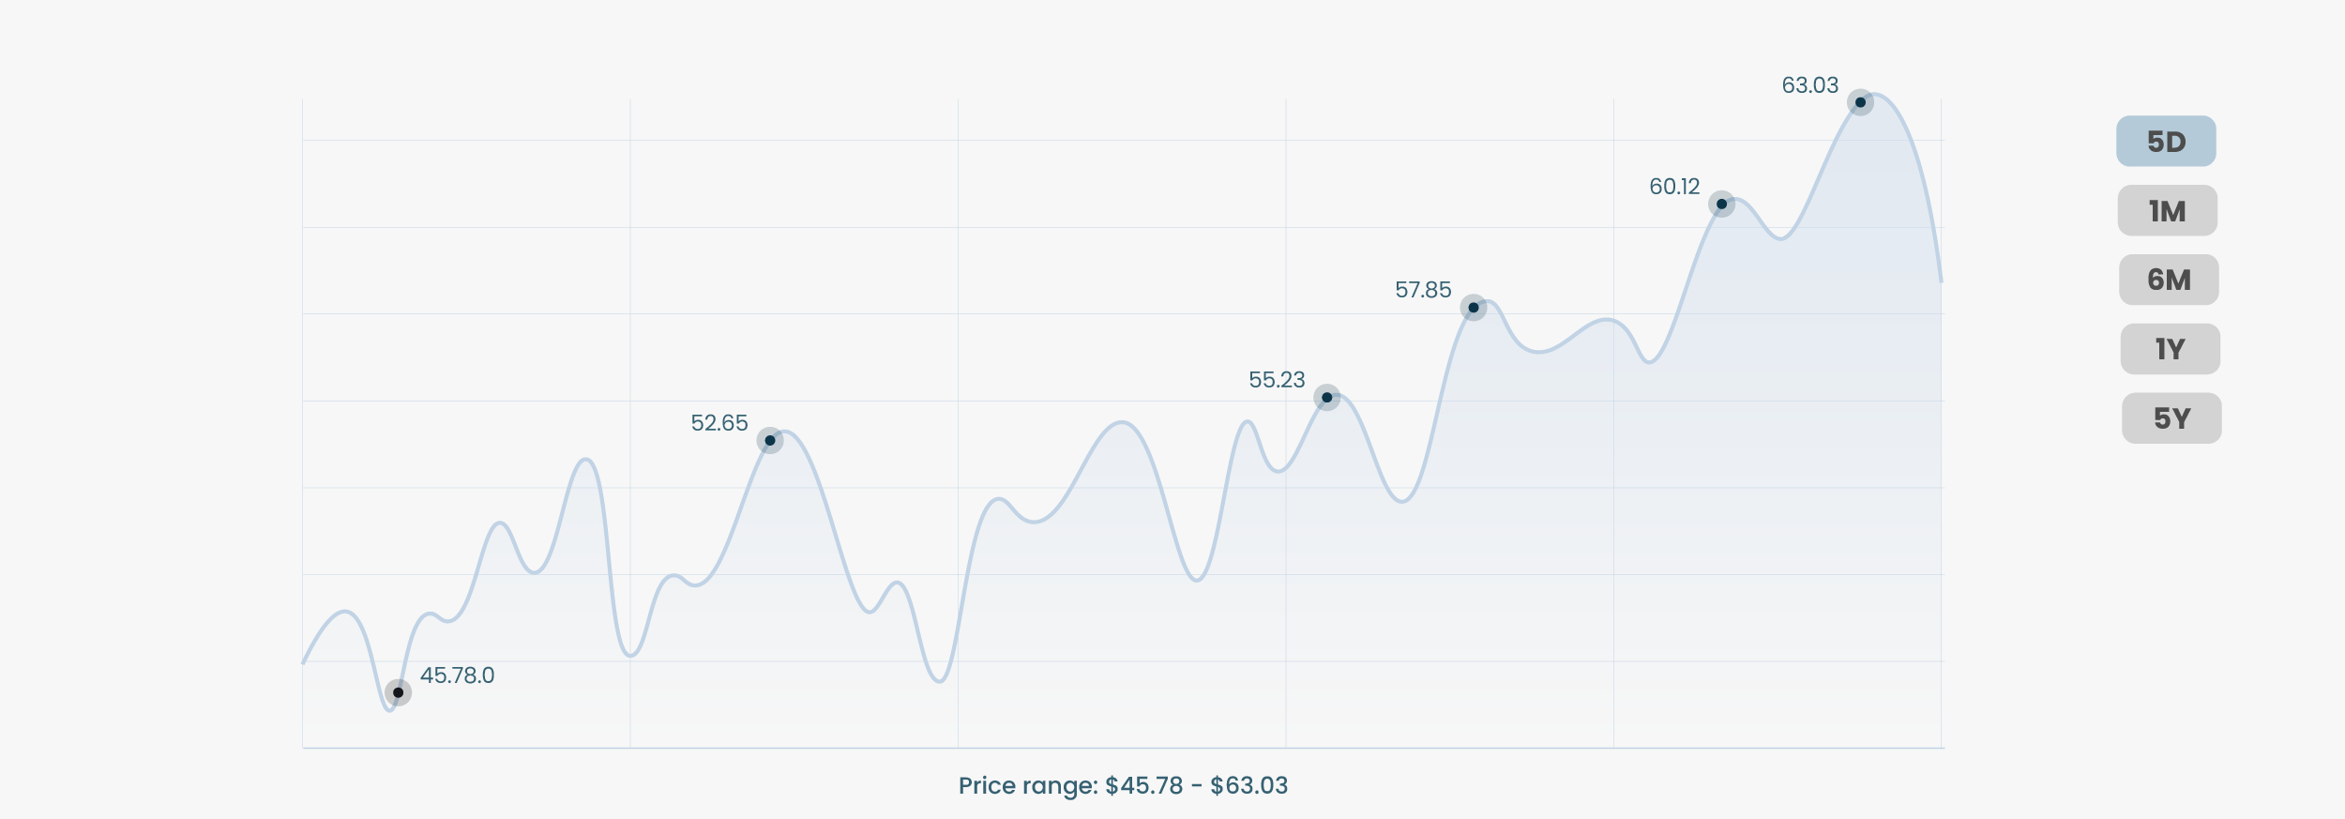Select the 60.12 marker dot

(1721, 204)
